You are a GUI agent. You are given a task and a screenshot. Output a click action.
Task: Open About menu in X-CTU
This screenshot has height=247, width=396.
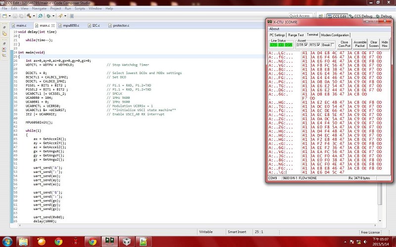274,29
